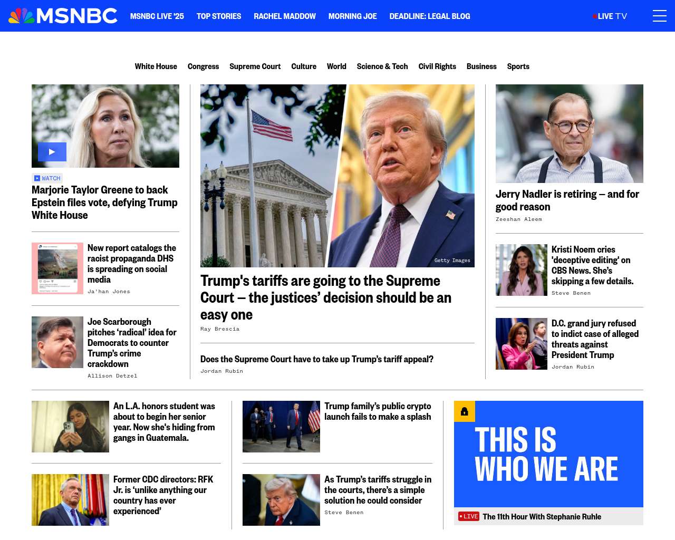Play the Marjorie Taylor Greene video

pyautogui.click(x=52, y=152)
